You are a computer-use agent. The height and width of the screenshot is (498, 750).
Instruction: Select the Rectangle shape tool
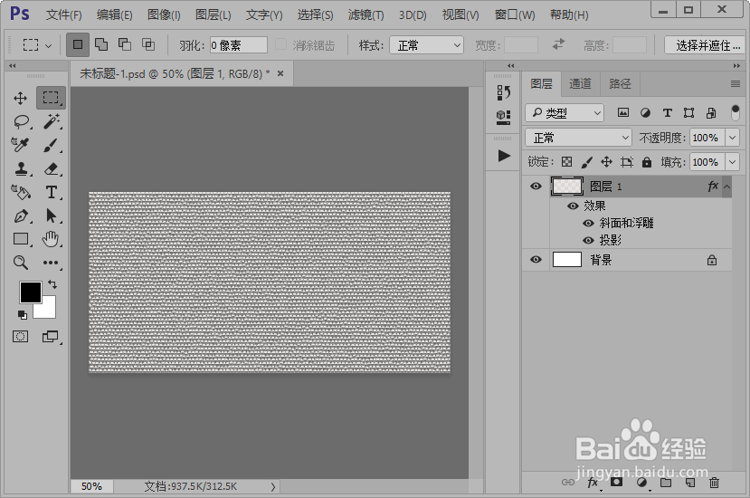pyautogui.click(x=21, y=238)
